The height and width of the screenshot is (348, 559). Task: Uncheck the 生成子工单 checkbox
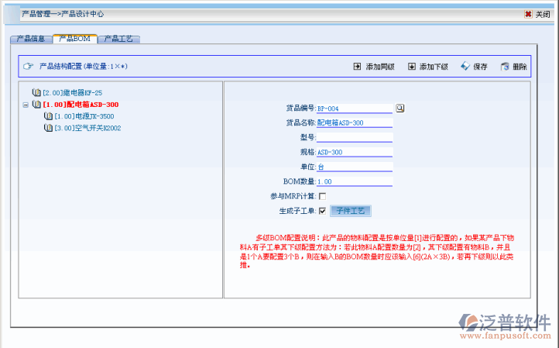coord(322,210)
